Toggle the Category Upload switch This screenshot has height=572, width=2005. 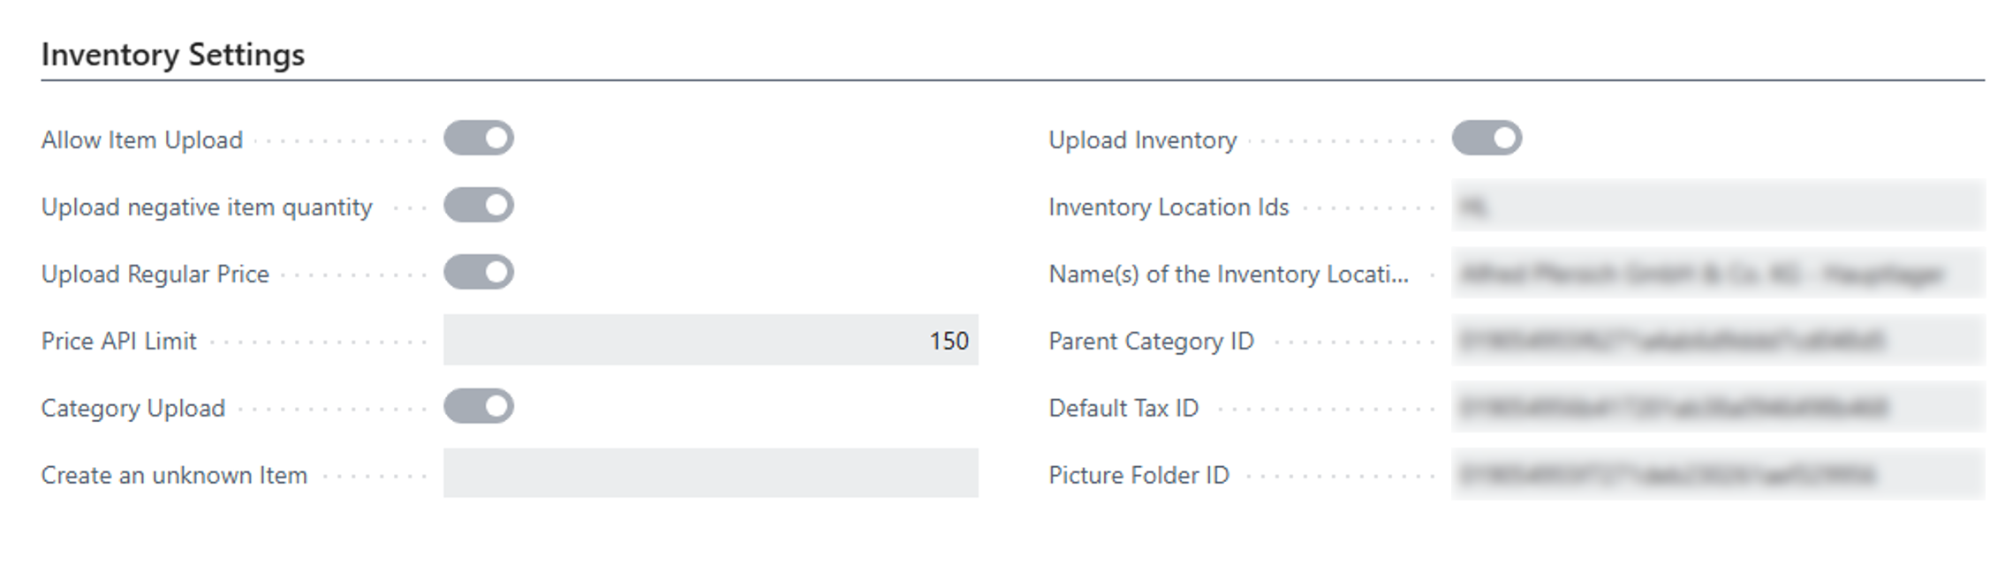point(479,407)
